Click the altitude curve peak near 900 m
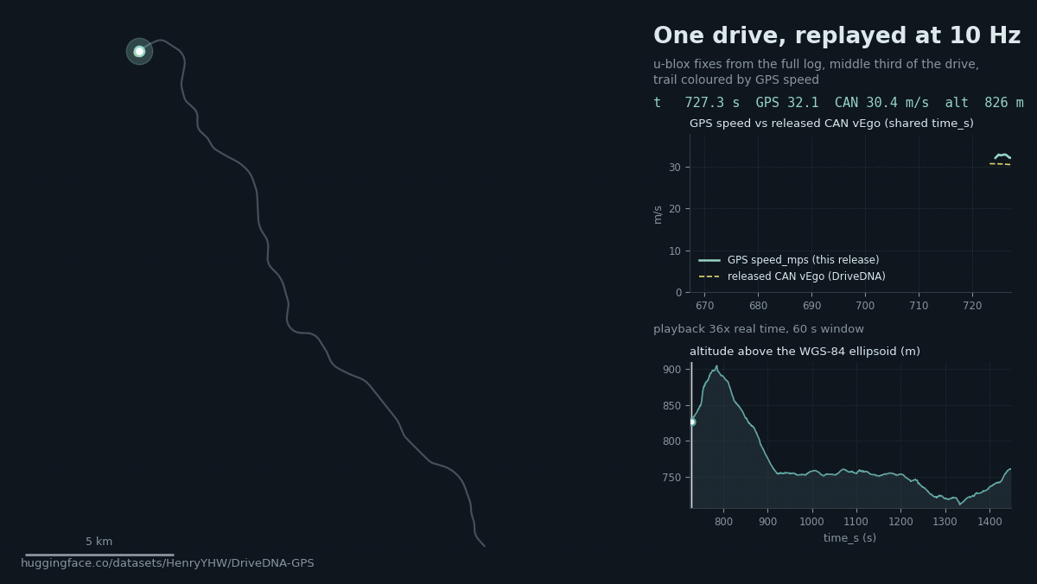The width and height of the screenshot is (1037, 584). (x=716, y=366)
